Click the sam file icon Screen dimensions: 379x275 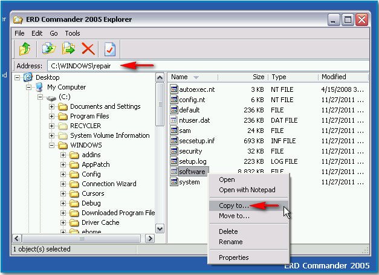coord(174,131)
